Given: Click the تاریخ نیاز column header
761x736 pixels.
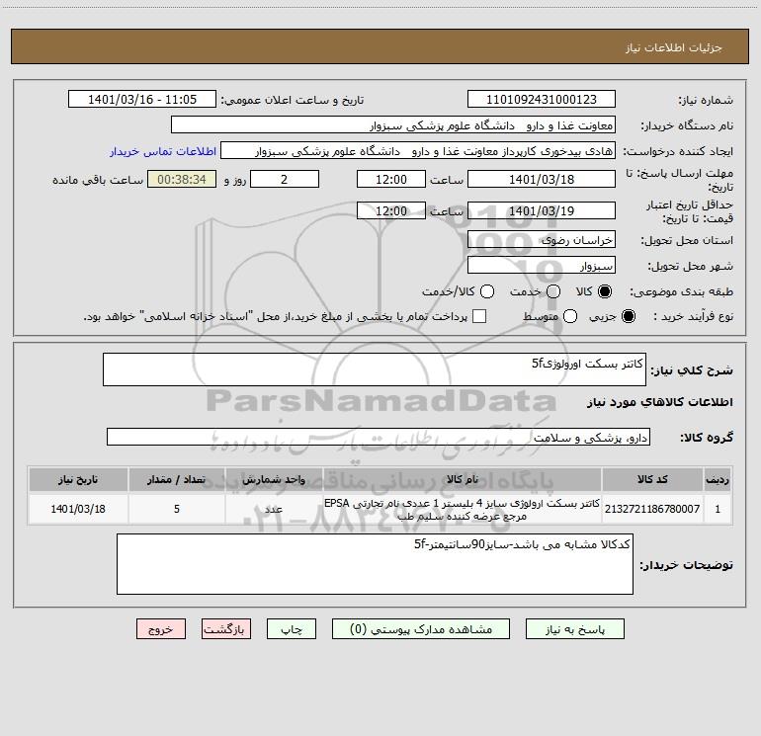Looking at the screenshot, I should 78,480.
